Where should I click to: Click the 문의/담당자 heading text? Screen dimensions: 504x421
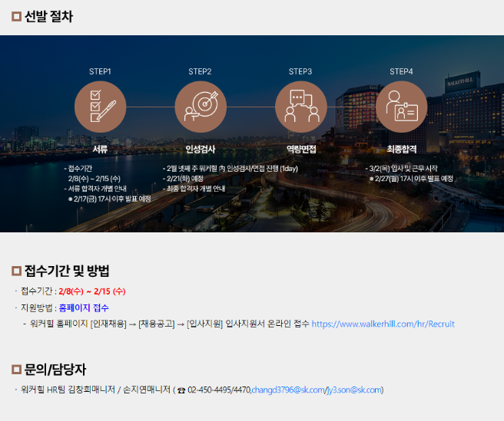[55, 370]
